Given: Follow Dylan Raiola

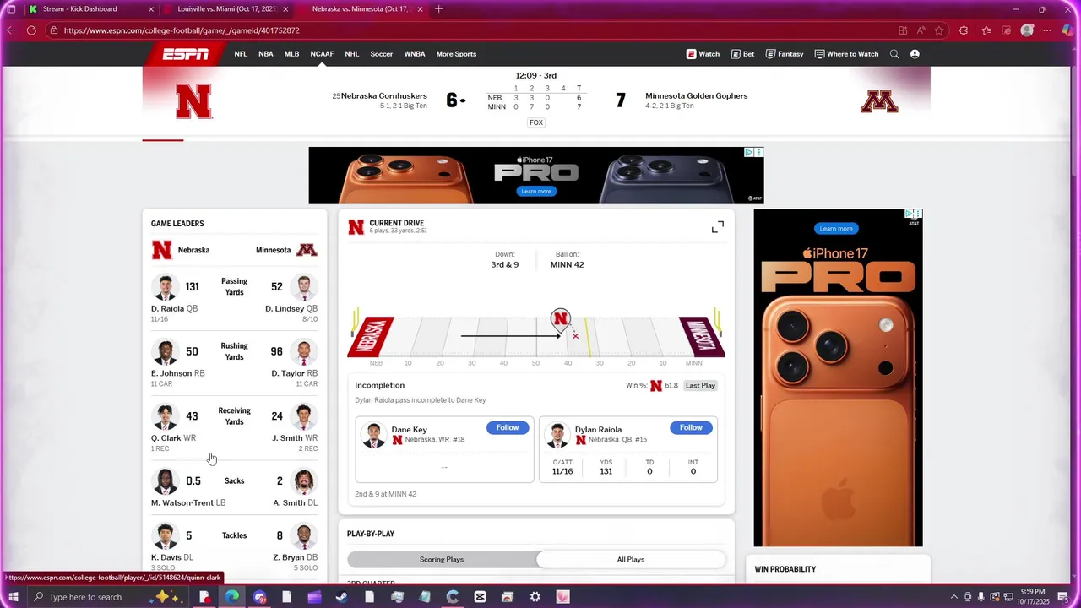Looking at the screenshot, I should pos(691,428).
